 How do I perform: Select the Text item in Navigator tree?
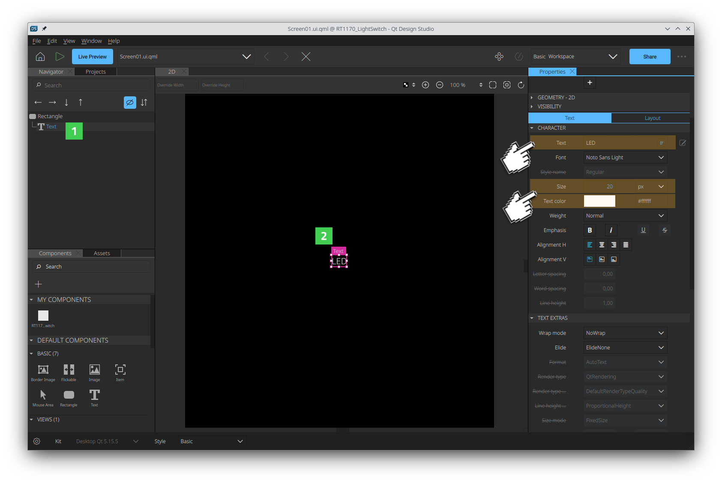point(51,127)
